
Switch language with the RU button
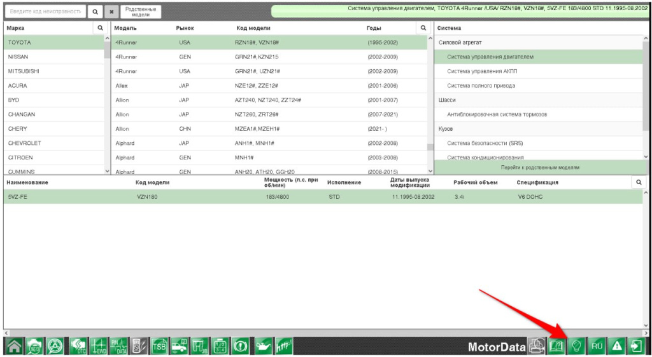coord(597,347)
